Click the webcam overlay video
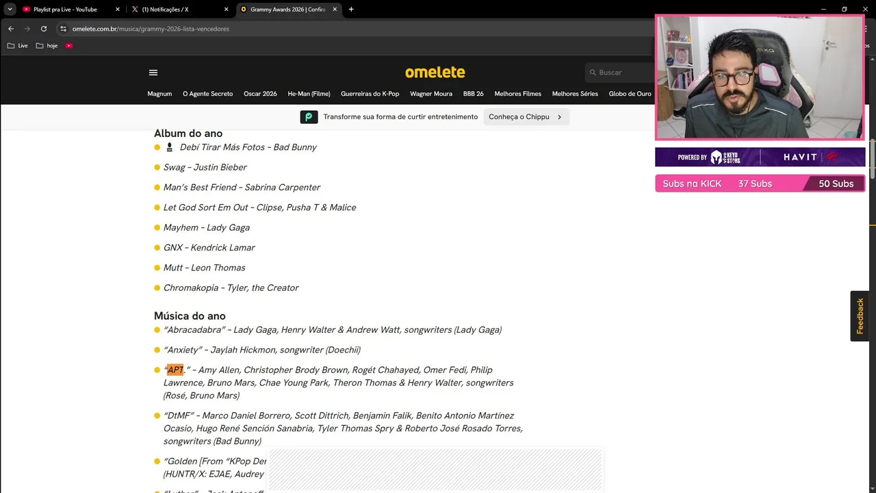The height and width of the screenshot is (493, 876). [x=760, y=77]
